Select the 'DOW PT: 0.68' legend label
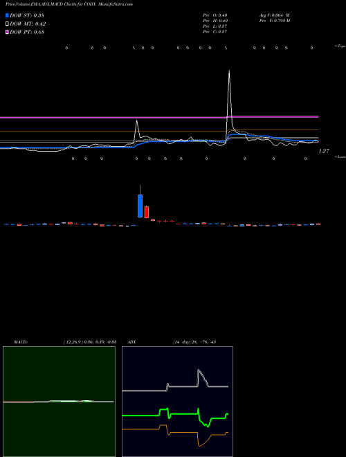This screenshot has height=457, width=346. [x=27, y=32]
